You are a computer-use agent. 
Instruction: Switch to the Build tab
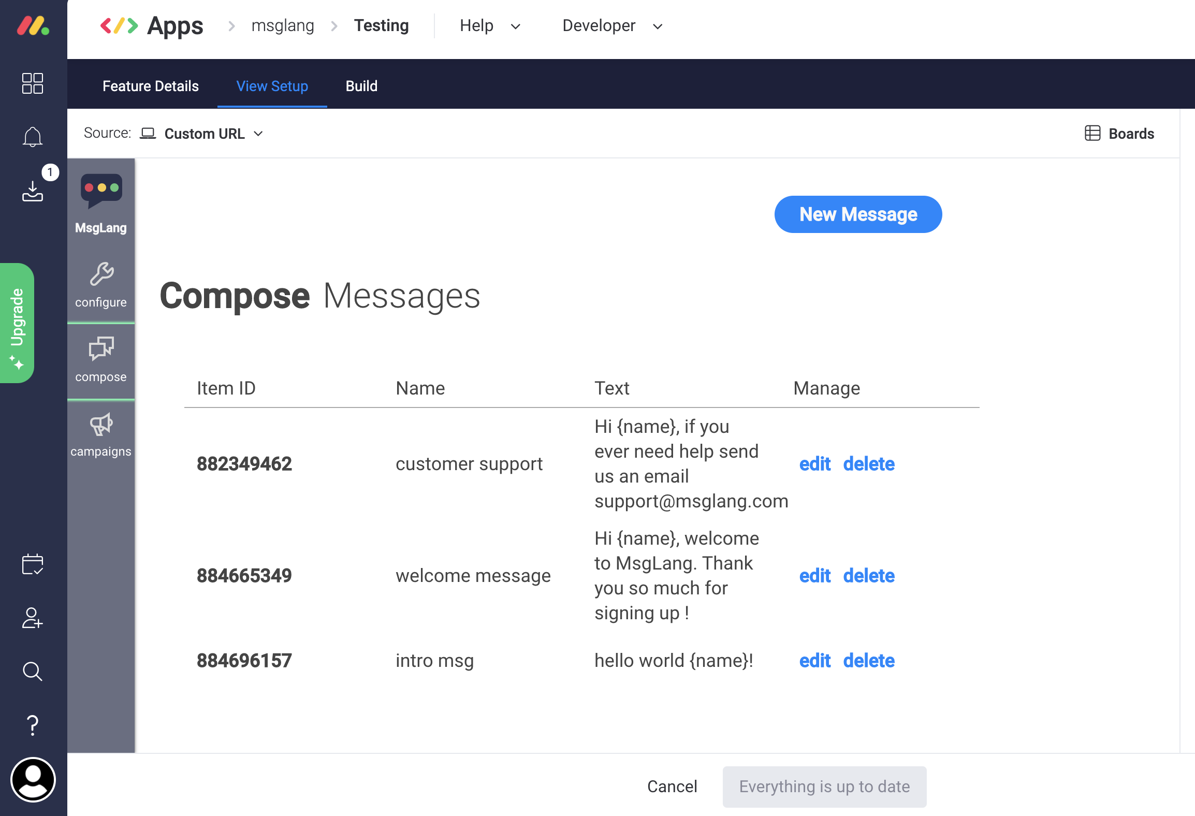361,86
